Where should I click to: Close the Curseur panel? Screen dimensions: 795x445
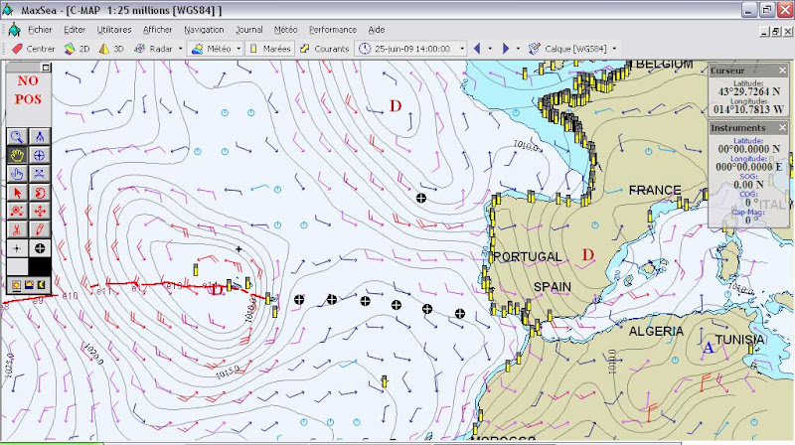pos(783,71)
